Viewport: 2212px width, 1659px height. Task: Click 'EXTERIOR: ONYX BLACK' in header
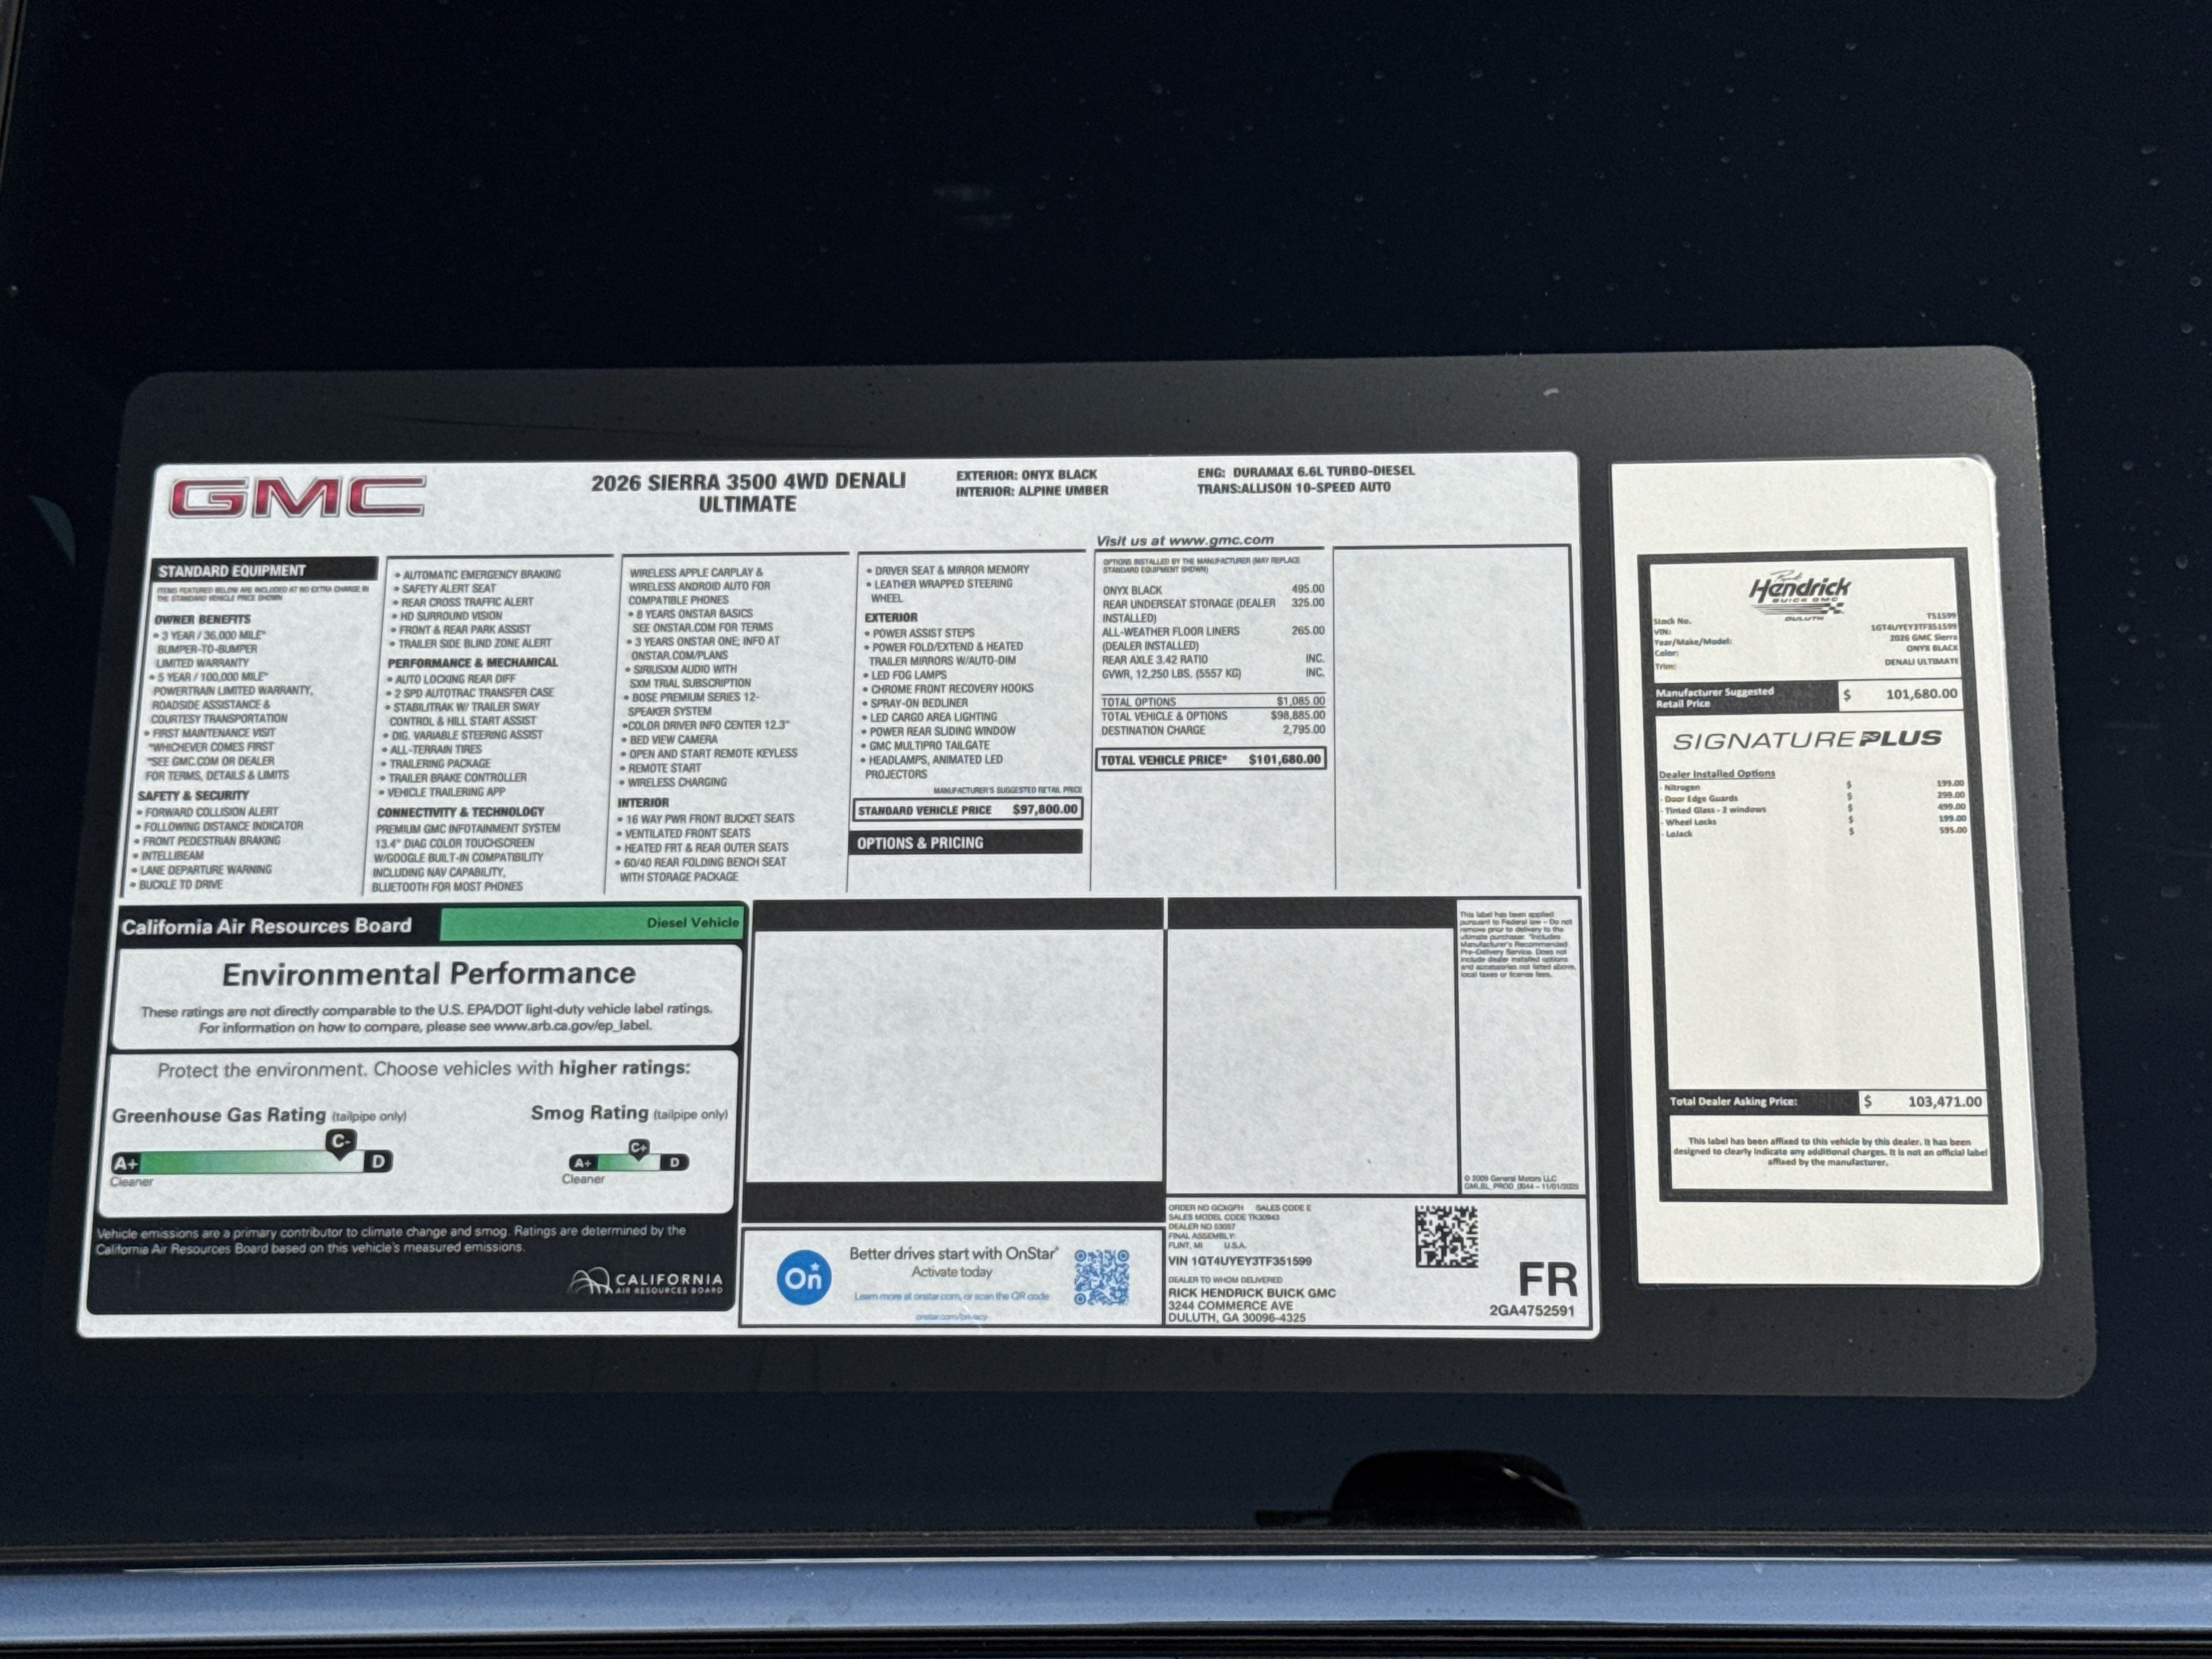[x=1026, y=474]
